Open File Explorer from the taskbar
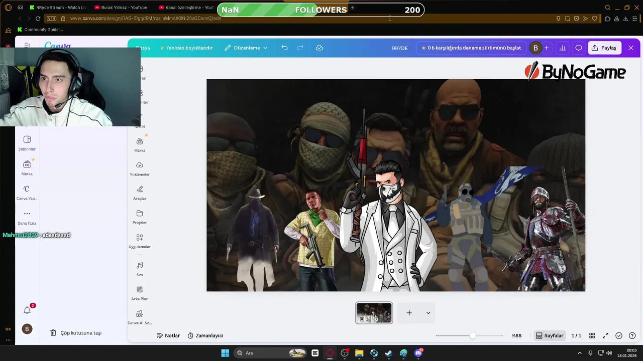Viewport: 643px width, 361px height. coord(359,353)
